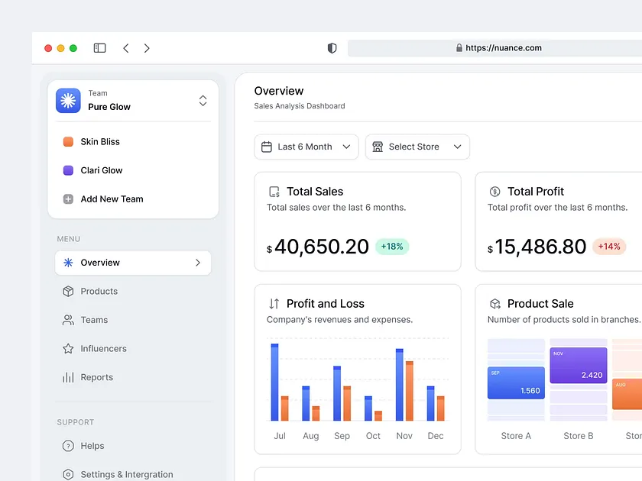Open the Last 6 Month dropdown
This screenshot has width=642, height=481.
click(x=306, y=147)
